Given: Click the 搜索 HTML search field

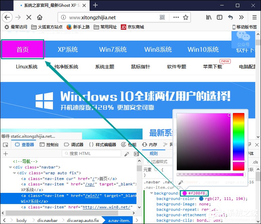Looking at the screenshot, I should coord(92,154).
